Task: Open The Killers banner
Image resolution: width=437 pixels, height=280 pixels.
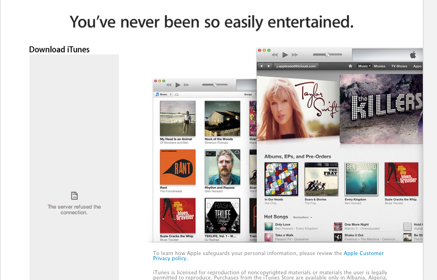Action: 381,109
